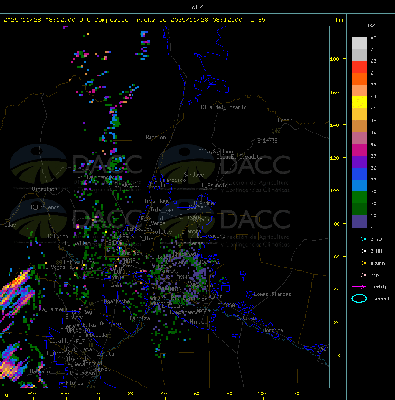
Task: Click the 'C_Chilenos' label
Action: tap(45, 207)
